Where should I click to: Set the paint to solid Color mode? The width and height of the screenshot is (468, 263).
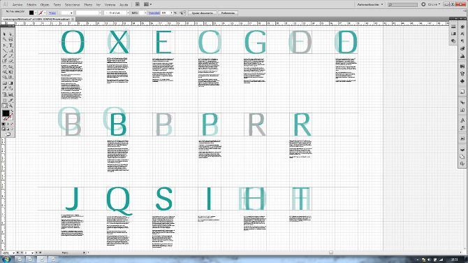(4, 124)
